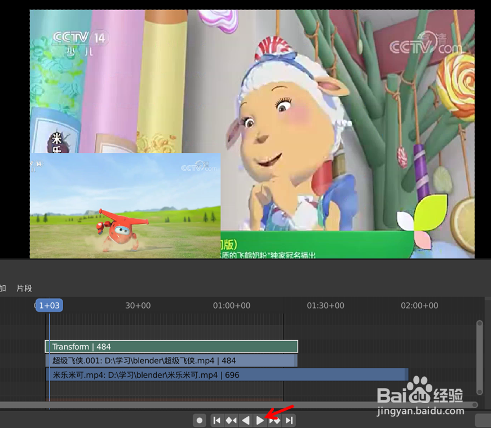Click the 30+00 mark on the time ruler
The height and width of the screenshot is (428, 491).
click(x=138, y=306)
